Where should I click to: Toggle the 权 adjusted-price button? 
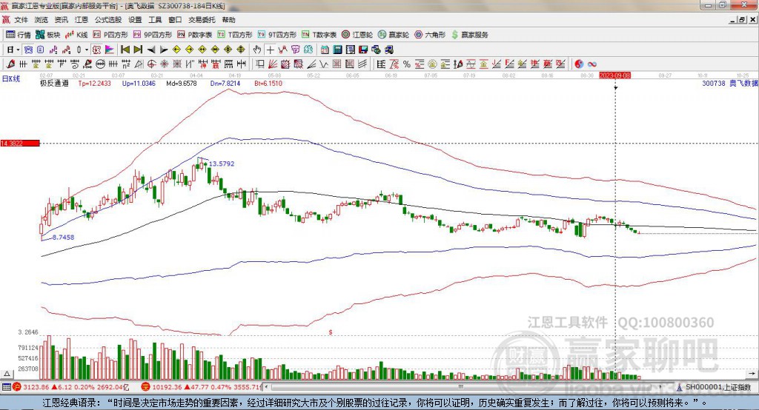(x=96, y=50)
